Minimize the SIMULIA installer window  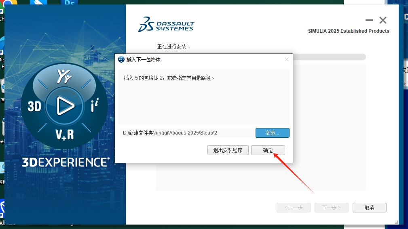tap(369, 20)
